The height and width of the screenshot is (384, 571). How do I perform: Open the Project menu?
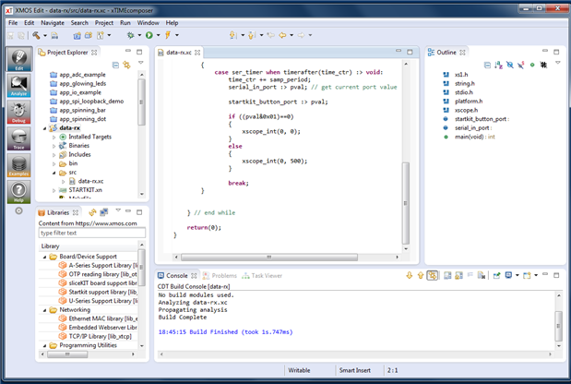[104, 22]
